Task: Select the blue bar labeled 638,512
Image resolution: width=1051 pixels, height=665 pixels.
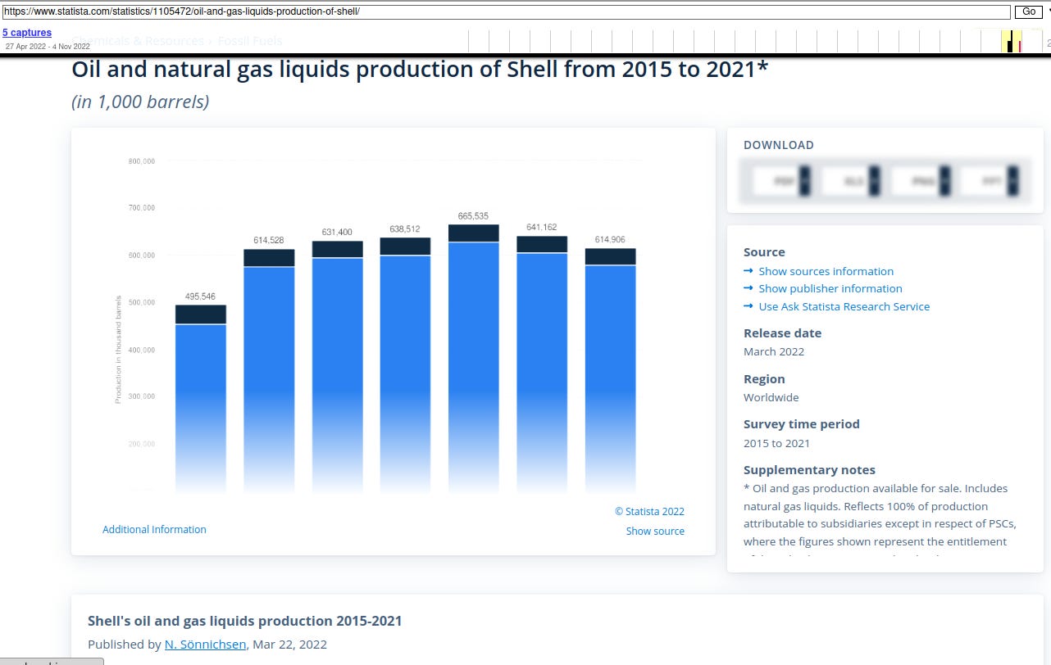Action: (405, 373)
